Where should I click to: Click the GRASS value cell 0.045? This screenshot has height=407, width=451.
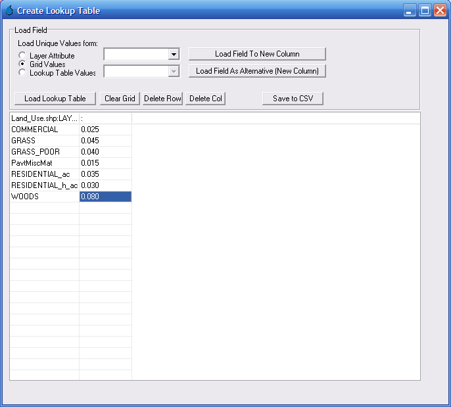click(105, 141)
